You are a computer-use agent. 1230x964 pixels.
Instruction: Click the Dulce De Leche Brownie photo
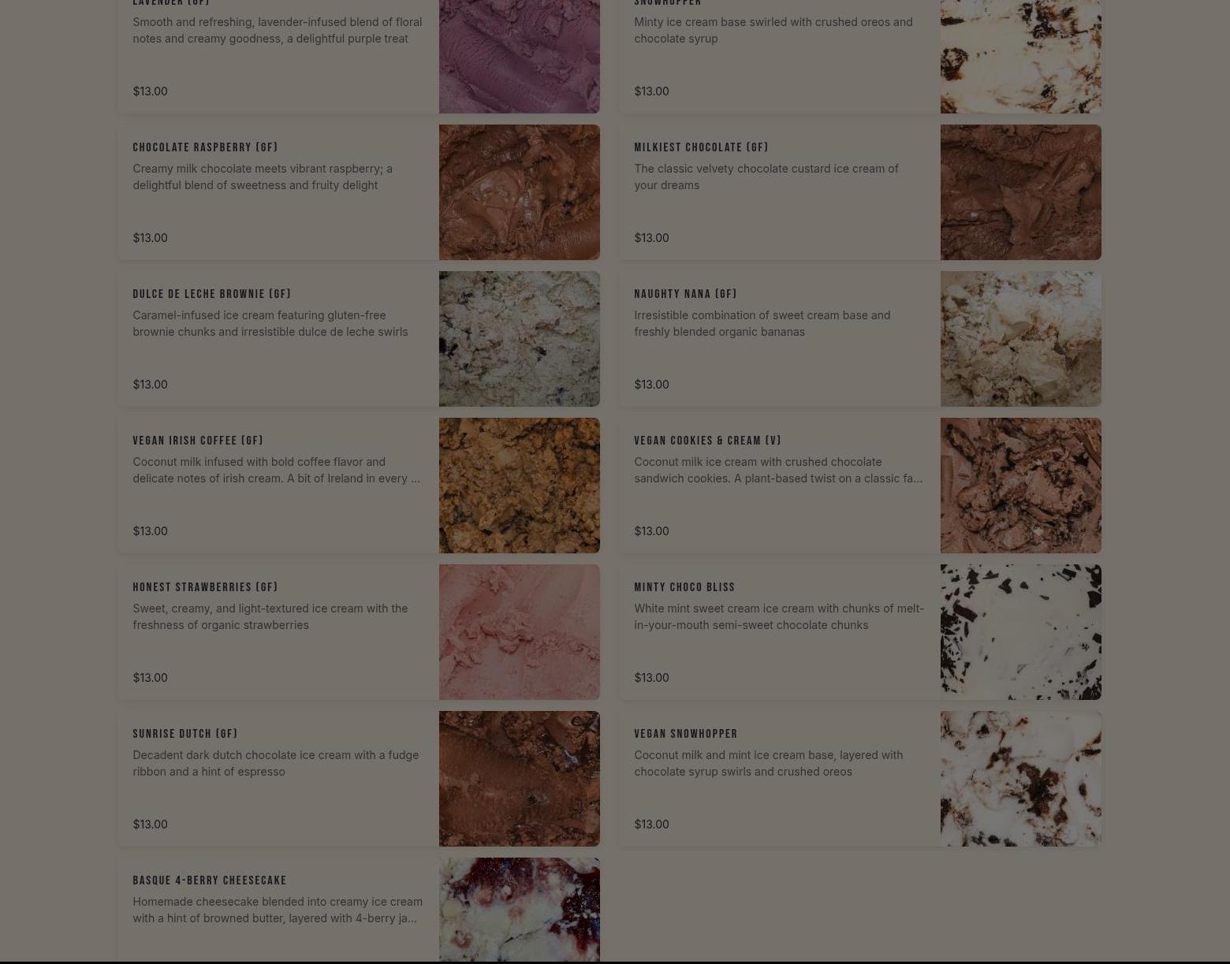pos(519,339)
